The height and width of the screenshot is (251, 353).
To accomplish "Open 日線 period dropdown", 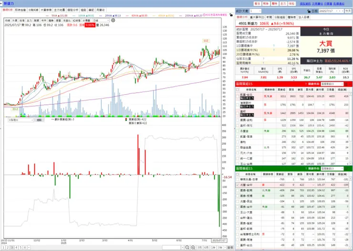I will click(101, 20).
